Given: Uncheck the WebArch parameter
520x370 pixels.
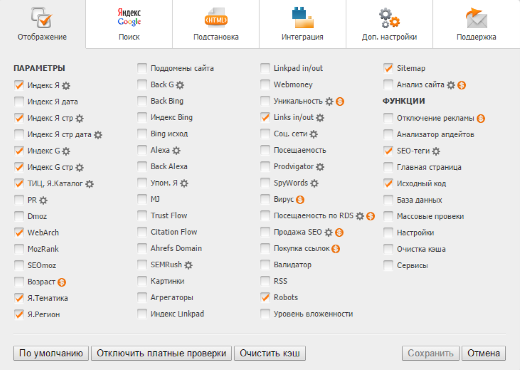Looking at the screenshot, I should pos(19,232).
